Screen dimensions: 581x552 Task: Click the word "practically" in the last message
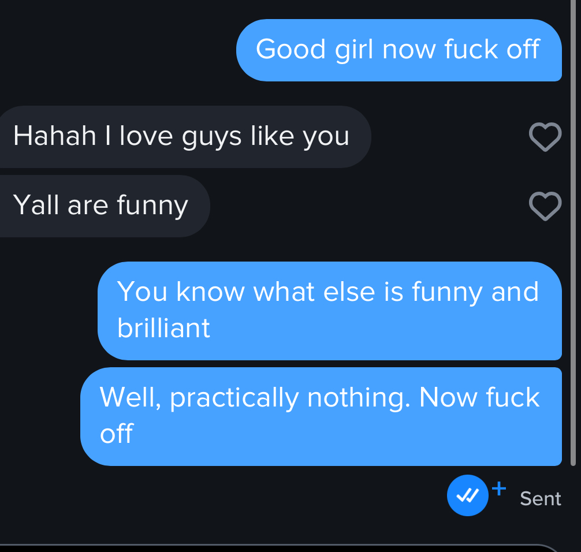pyautogui.click(x=234, y=398)
